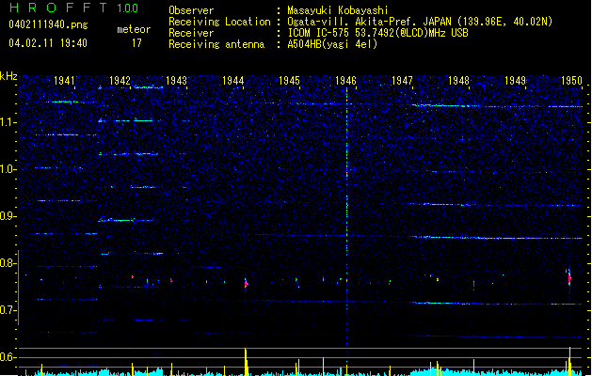Click the HROFFT 1.0.0 title text
Image resolution: width=592 pixels, height=376 pixels.
(74, 8)
